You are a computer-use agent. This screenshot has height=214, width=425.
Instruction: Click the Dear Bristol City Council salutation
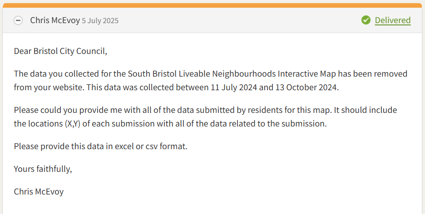(x=60, y=51)
